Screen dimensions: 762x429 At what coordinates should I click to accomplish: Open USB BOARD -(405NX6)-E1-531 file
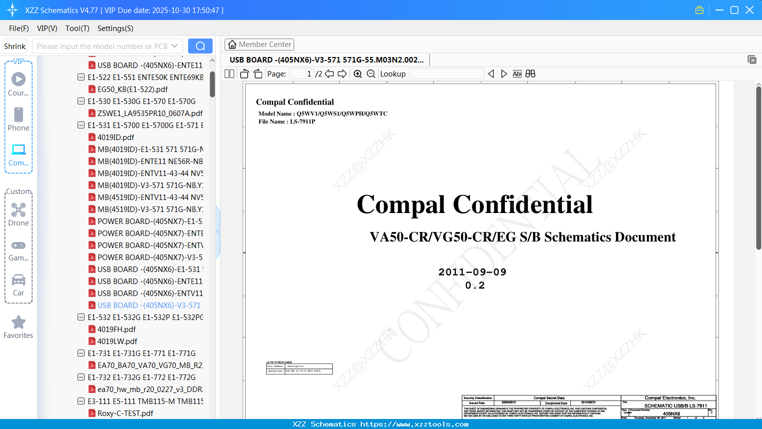click(x=150, y=269)
